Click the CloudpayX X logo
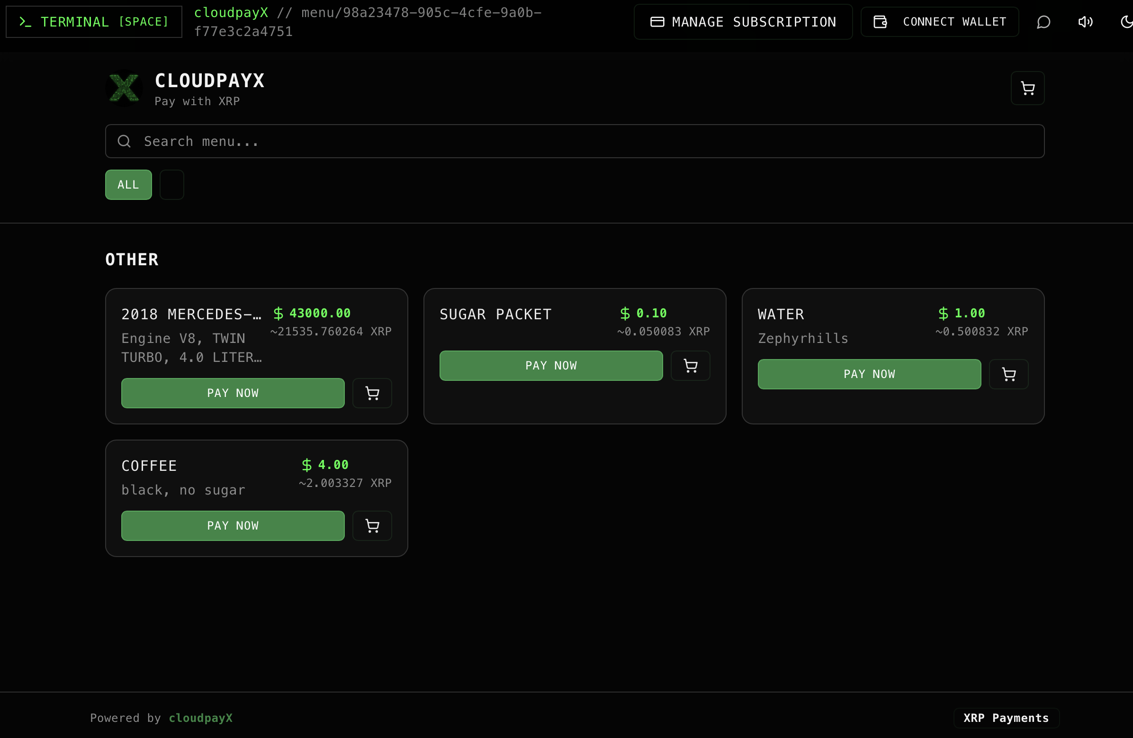Image resolution: width=1133 pixels, height=738 pixels. click(x=123, y=88)
